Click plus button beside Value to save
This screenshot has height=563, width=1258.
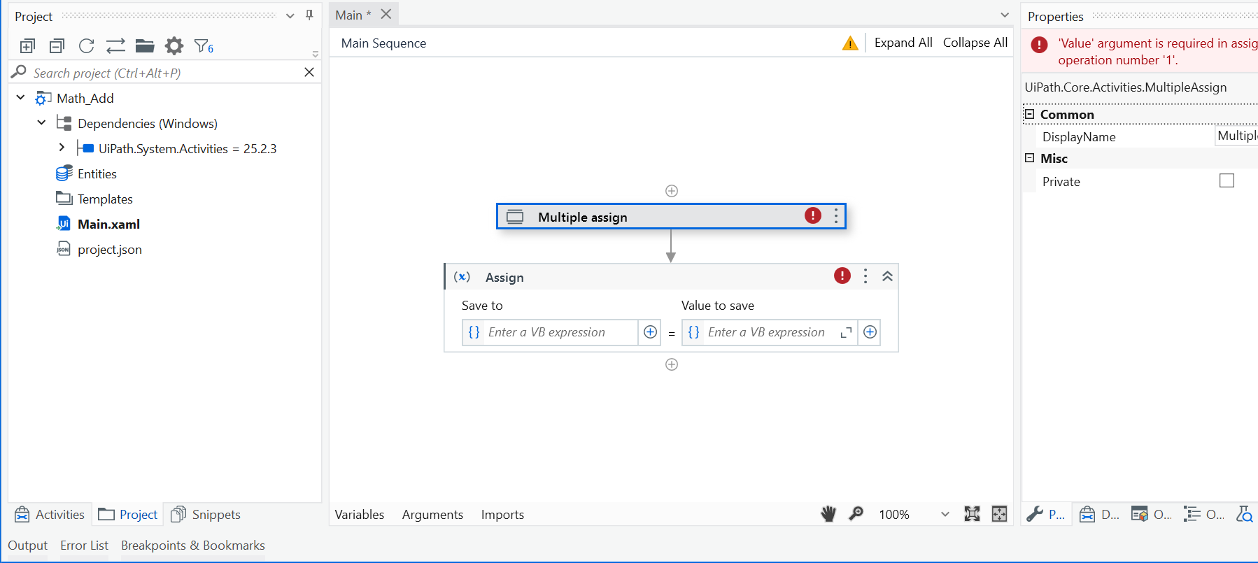[870, 332]
